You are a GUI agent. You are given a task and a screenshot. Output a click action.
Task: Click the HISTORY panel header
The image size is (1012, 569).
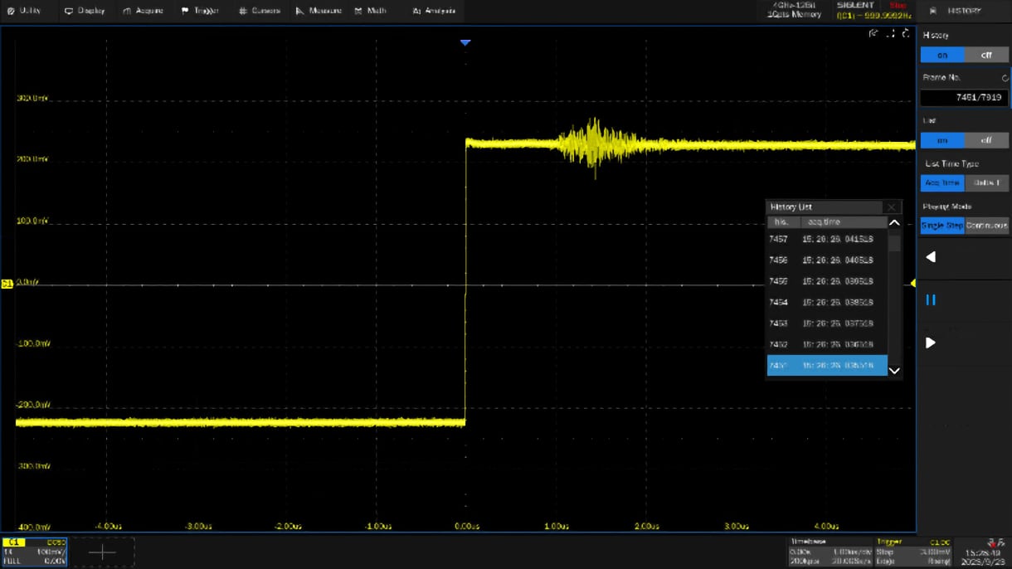click(x=964, y=11)
